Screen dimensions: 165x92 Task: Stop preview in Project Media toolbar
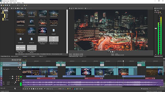pyautogui.click(x=18, y=8)
